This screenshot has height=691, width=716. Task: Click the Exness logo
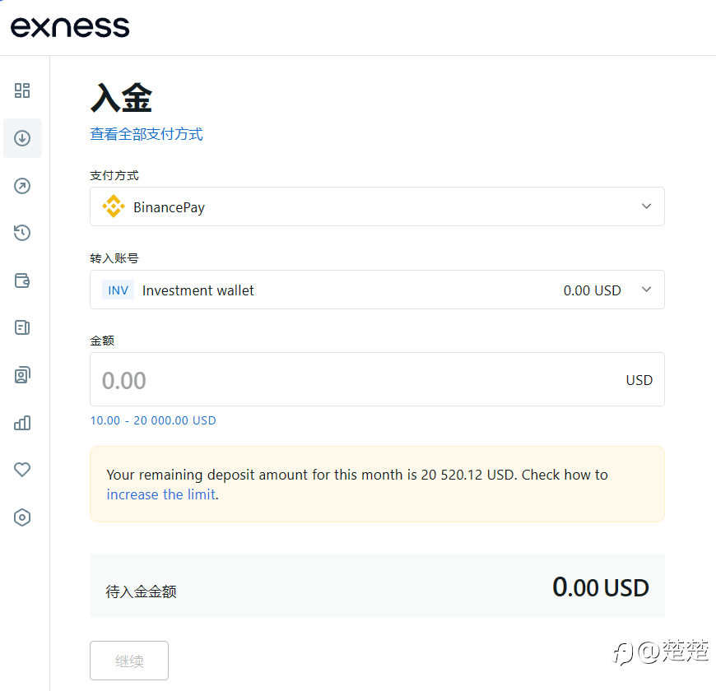(x=70, y=27)
